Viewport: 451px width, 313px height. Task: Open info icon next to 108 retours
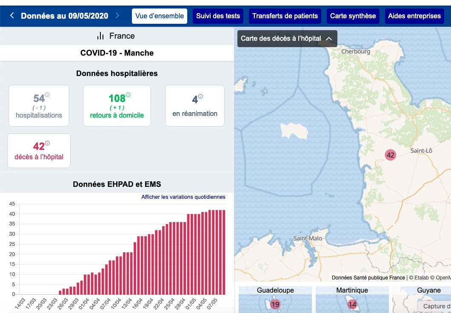pyautogui.click(x=128, y=95)
